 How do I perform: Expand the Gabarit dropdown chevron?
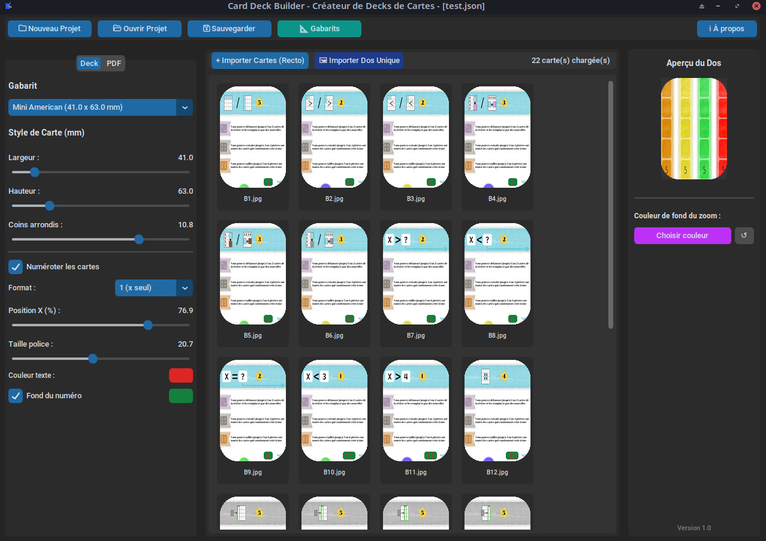point(185,107)
